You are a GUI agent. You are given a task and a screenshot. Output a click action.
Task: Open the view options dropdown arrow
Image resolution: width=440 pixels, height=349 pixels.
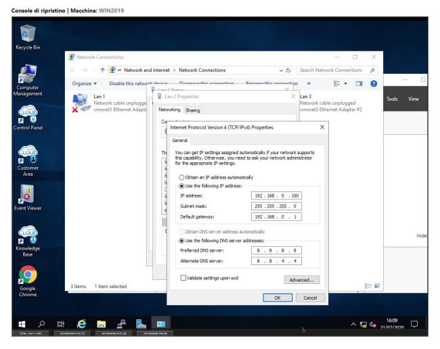346,84
